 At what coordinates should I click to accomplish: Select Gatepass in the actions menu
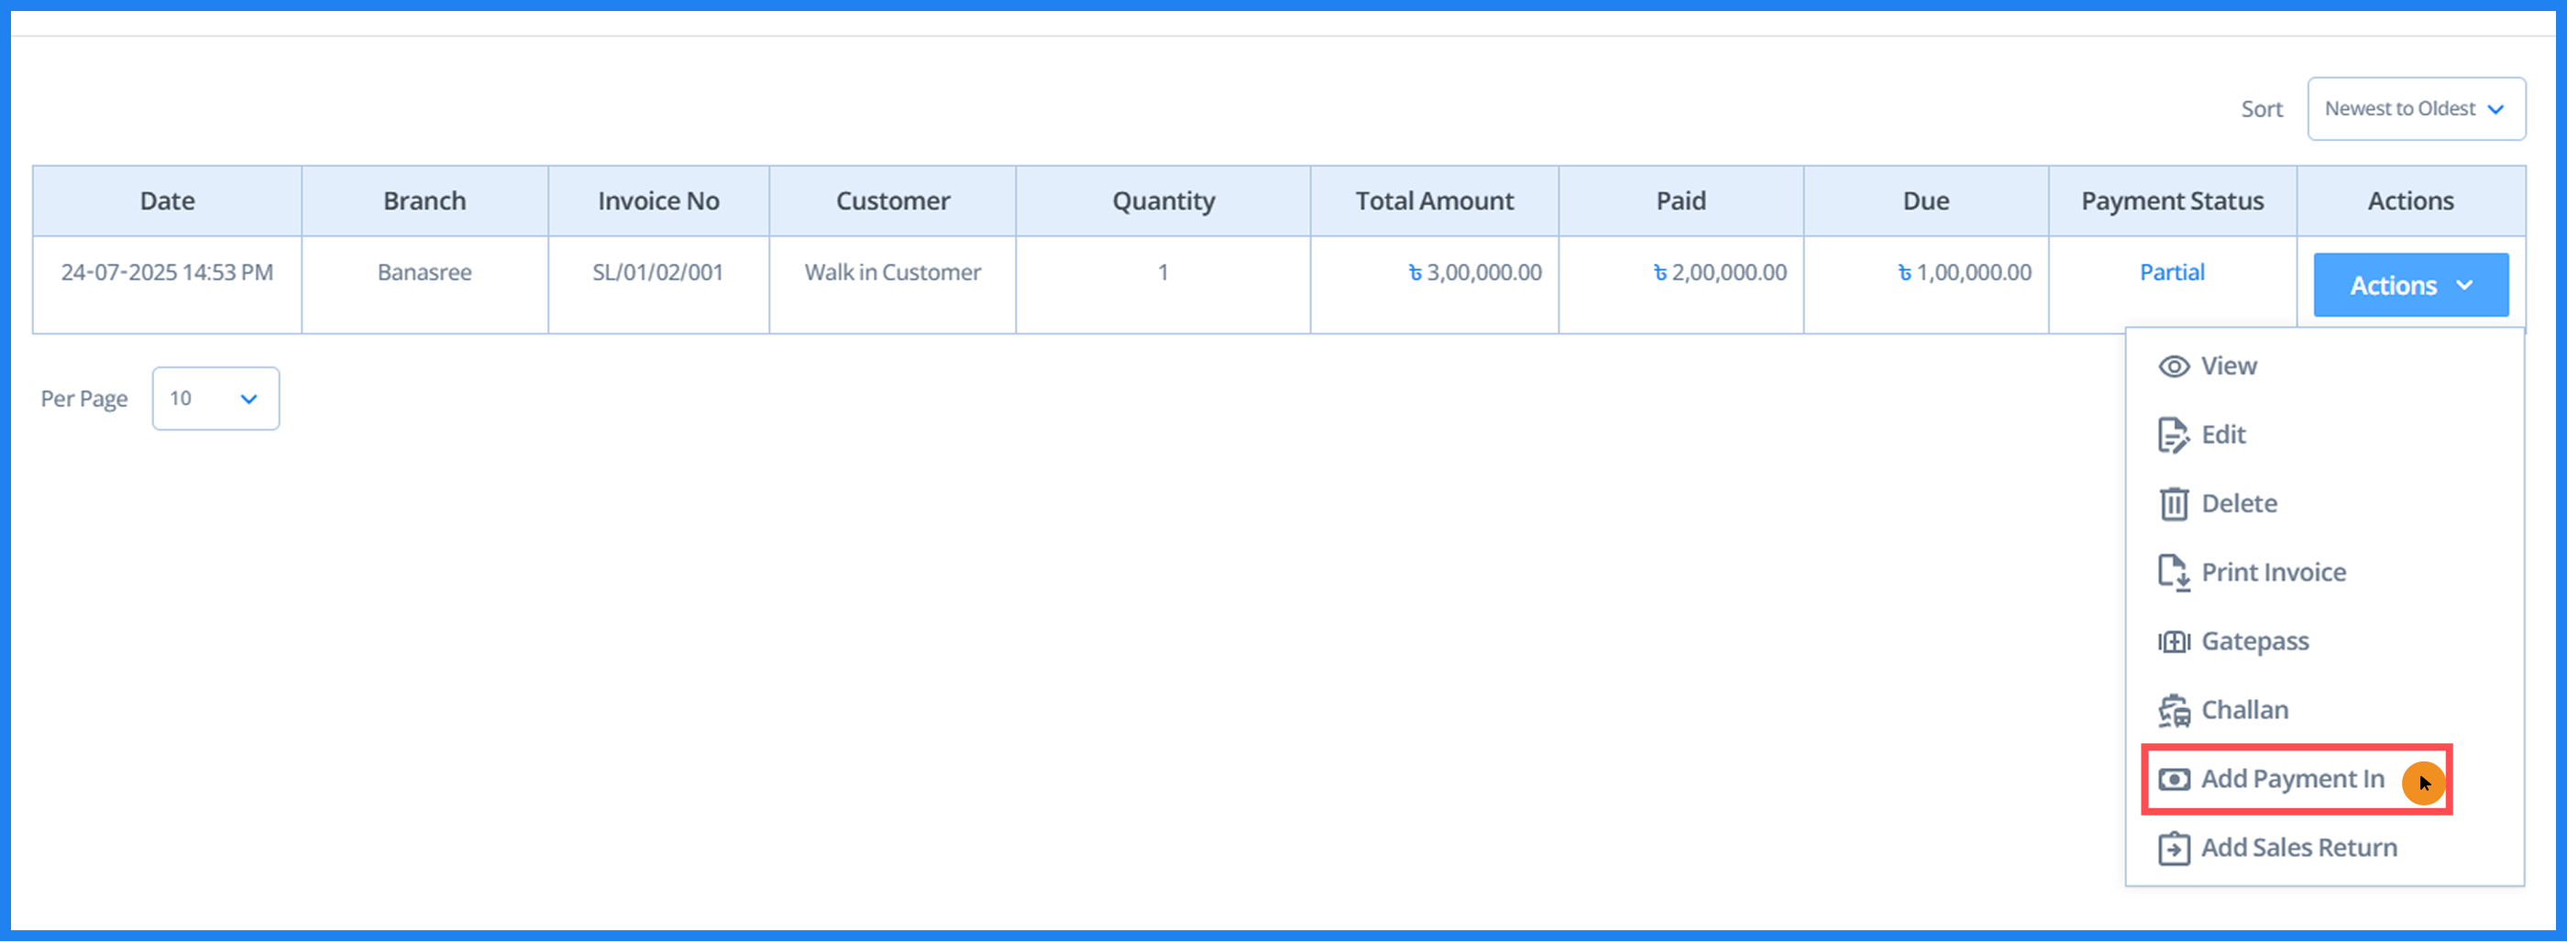(x=2255, y=641)
